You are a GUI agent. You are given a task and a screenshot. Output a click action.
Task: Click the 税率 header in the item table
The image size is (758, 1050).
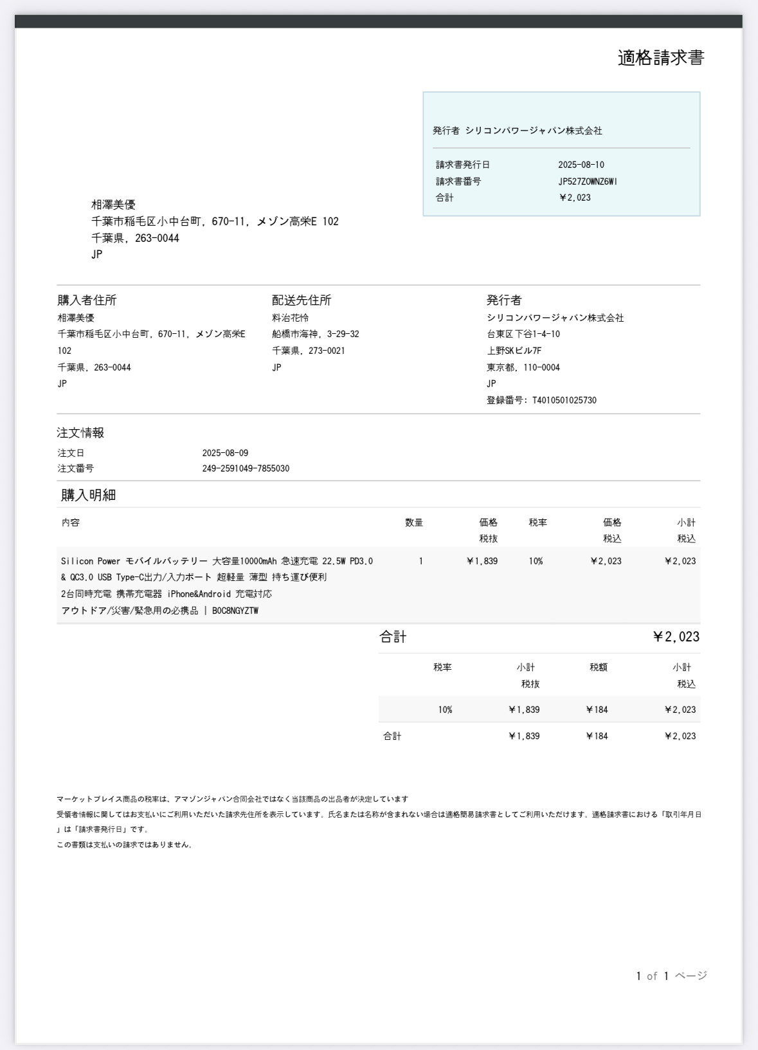coord(537,522)
